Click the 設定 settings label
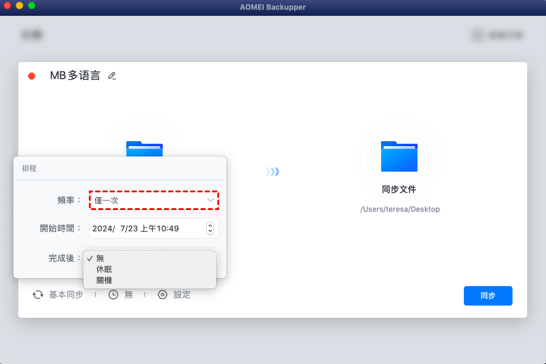Image resolution: width=546 pixels, height=364 pixels. (x=182, y=295)
